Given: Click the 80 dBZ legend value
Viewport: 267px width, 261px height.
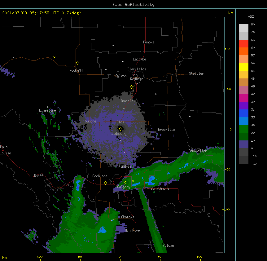Looking at the screenshot, I should click(x=253, y=24).
